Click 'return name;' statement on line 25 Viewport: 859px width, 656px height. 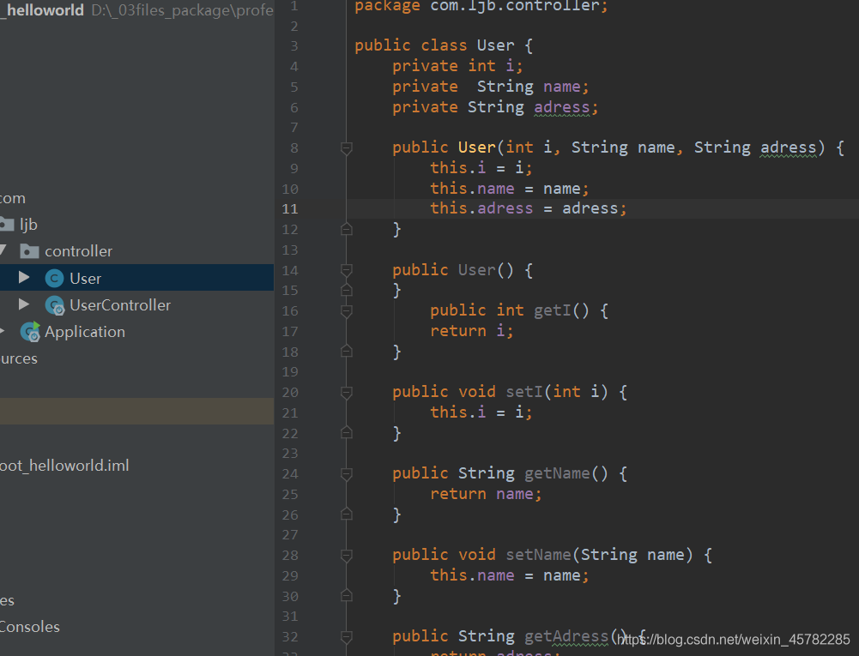486,494
